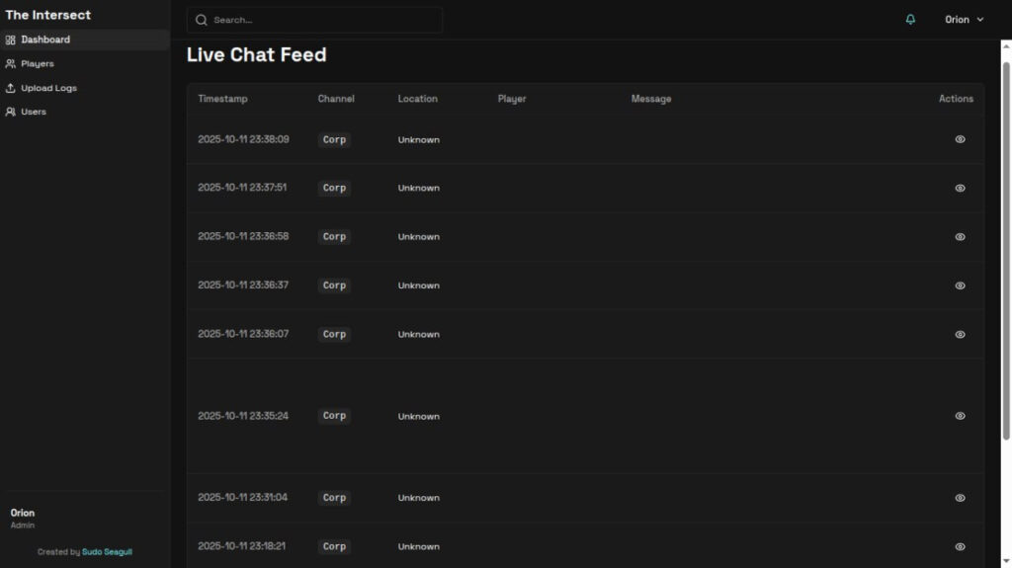Click eye icon for 23:36:58 entry
This screenshot has width=1012, height=568.
tap(960, 237)
